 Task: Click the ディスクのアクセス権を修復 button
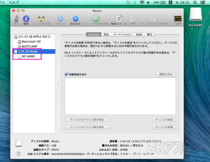coord(87,127)
